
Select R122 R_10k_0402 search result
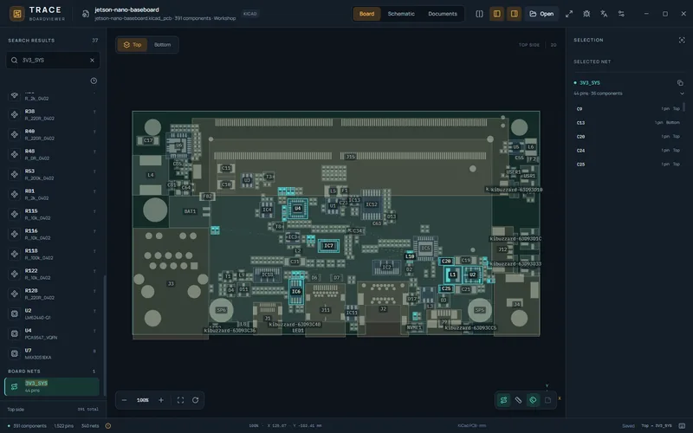pyautogui.click(x=53, y=274)
